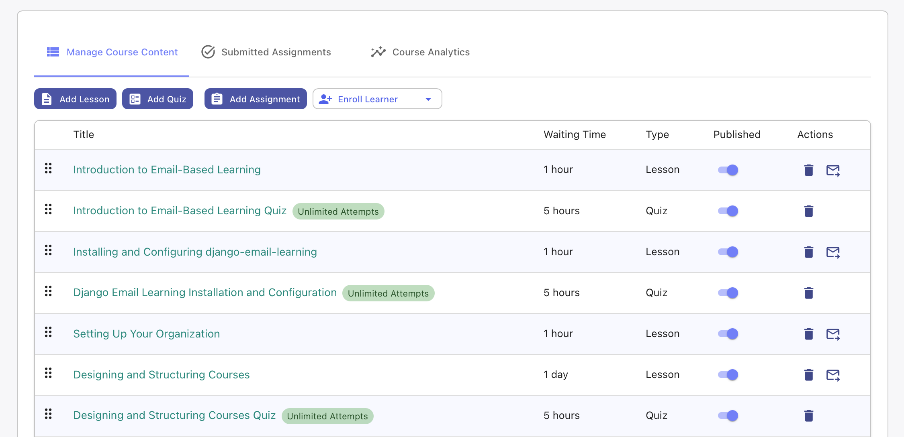
Task: Click the '1 day' waiting time cell
Action: 556,375
